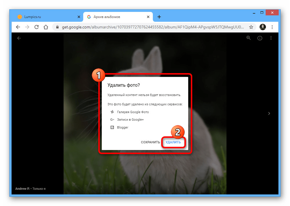
Task: Close the Архив альбомов tab
Action: tap(149, 17)
